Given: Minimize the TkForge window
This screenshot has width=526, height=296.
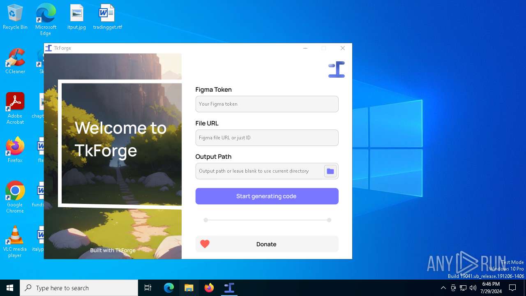Looking at the screenshot, I should (305, 48).
